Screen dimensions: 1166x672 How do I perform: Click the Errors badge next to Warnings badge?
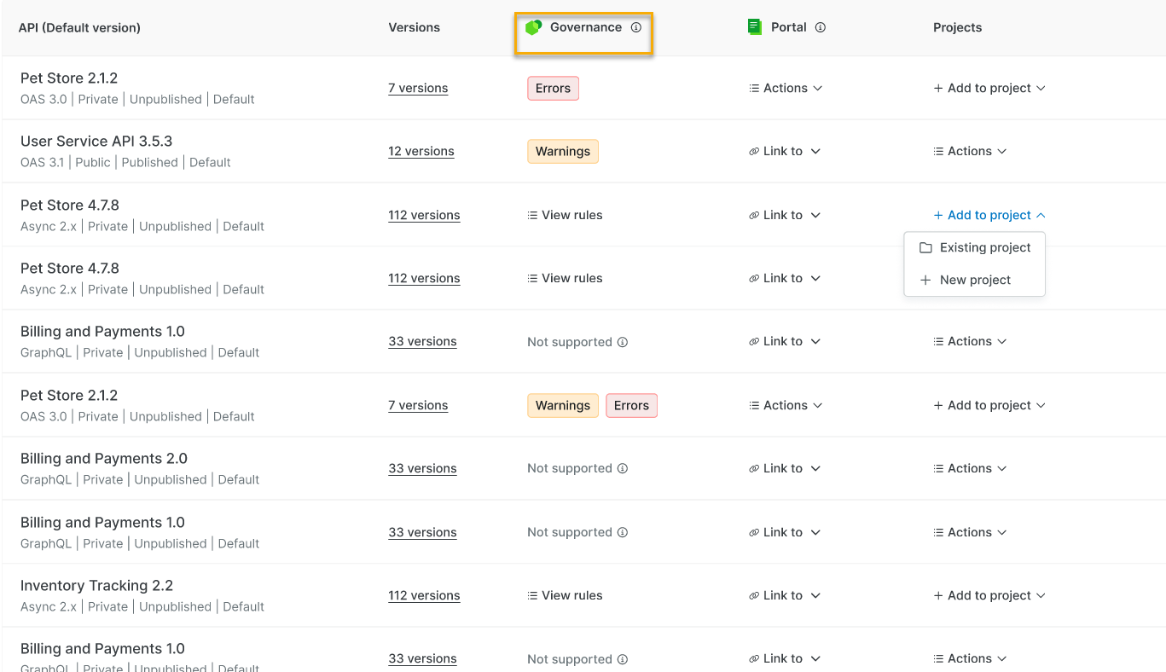pos(631,405)
